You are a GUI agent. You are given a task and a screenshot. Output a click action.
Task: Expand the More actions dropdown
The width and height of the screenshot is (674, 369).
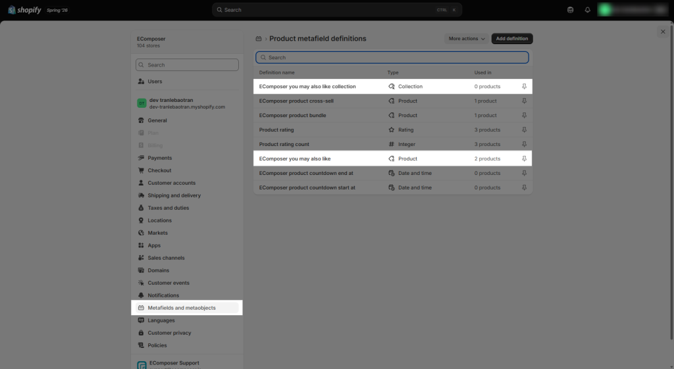[x=467, y=39]
